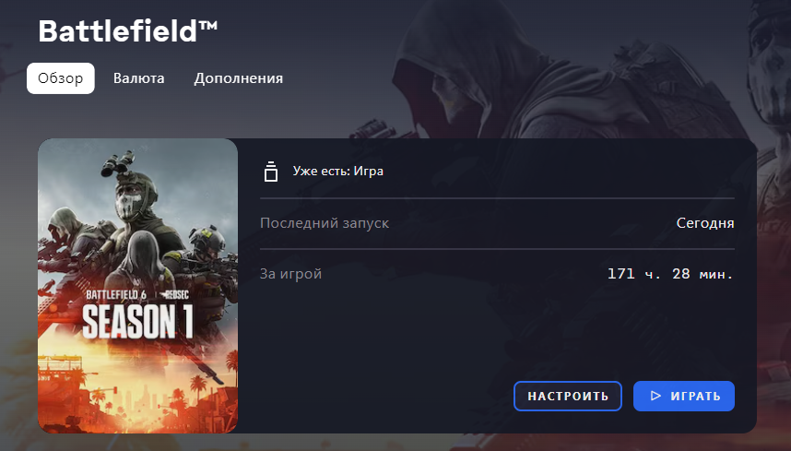This screenshot has height=451, width=791.
Task: Switch to the Валюта tab
Action: [x=138, y=78]
